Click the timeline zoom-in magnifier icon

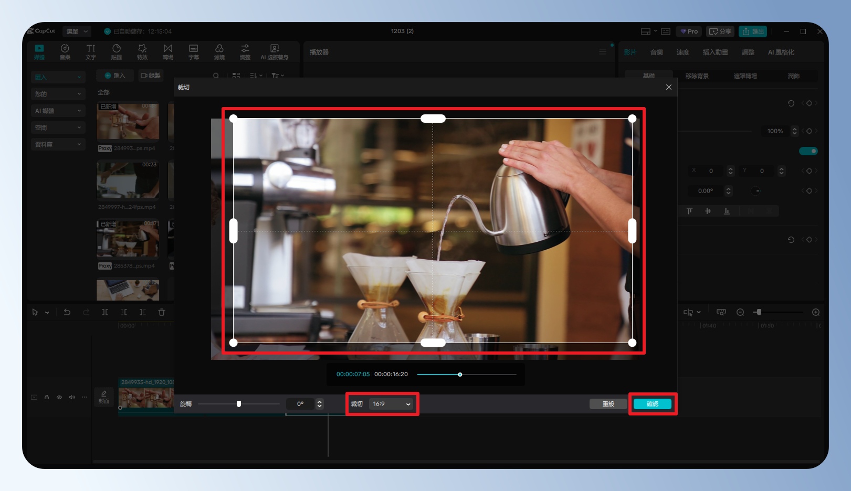click(815, 312)
